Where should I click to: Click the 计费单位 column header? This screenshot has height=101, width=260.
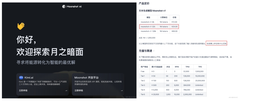[x=164, y=17]
